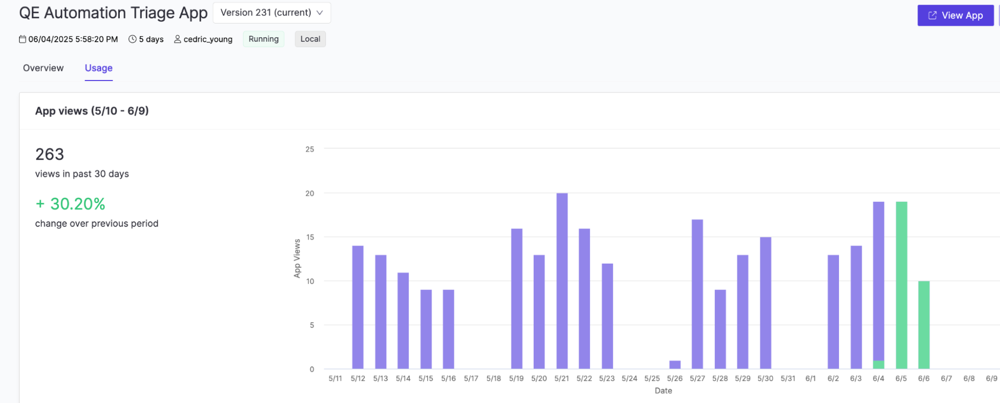
Task: Click the 5/13 bar in the chart
Action: coord(381,312)
